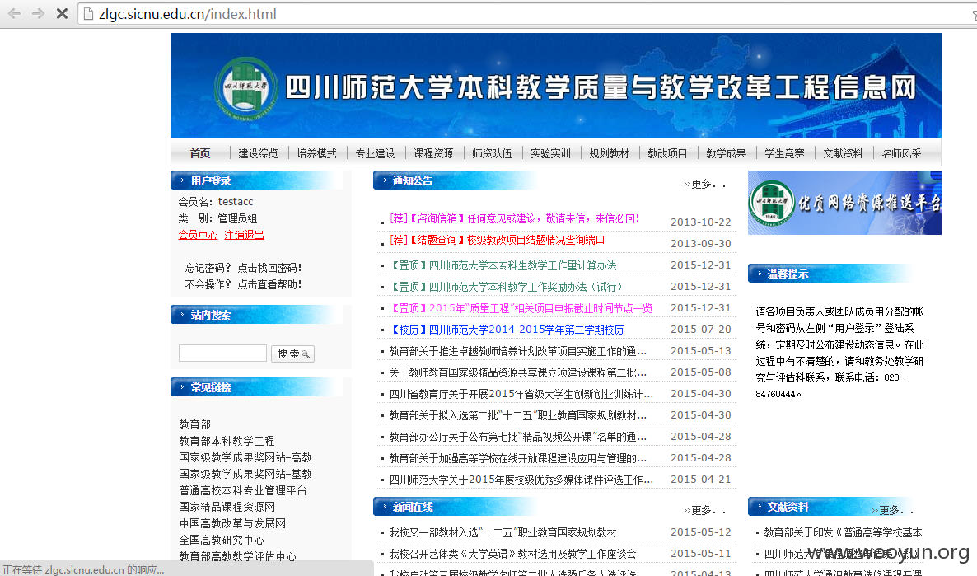
Task: Click the 用户登录 panel header
Action: 256,180
